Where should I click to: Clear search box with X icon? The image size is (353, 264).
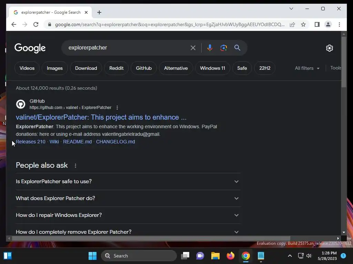pos(193,48)
